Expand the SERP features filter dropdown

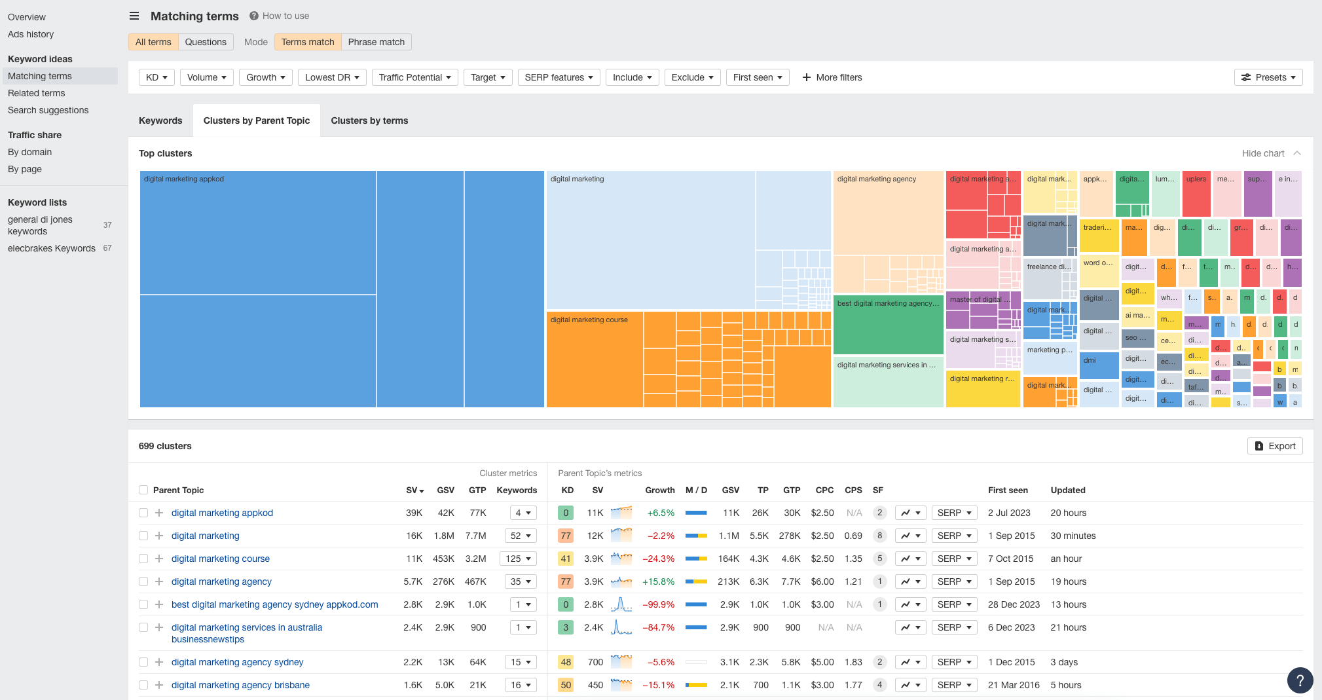point(559,77)
